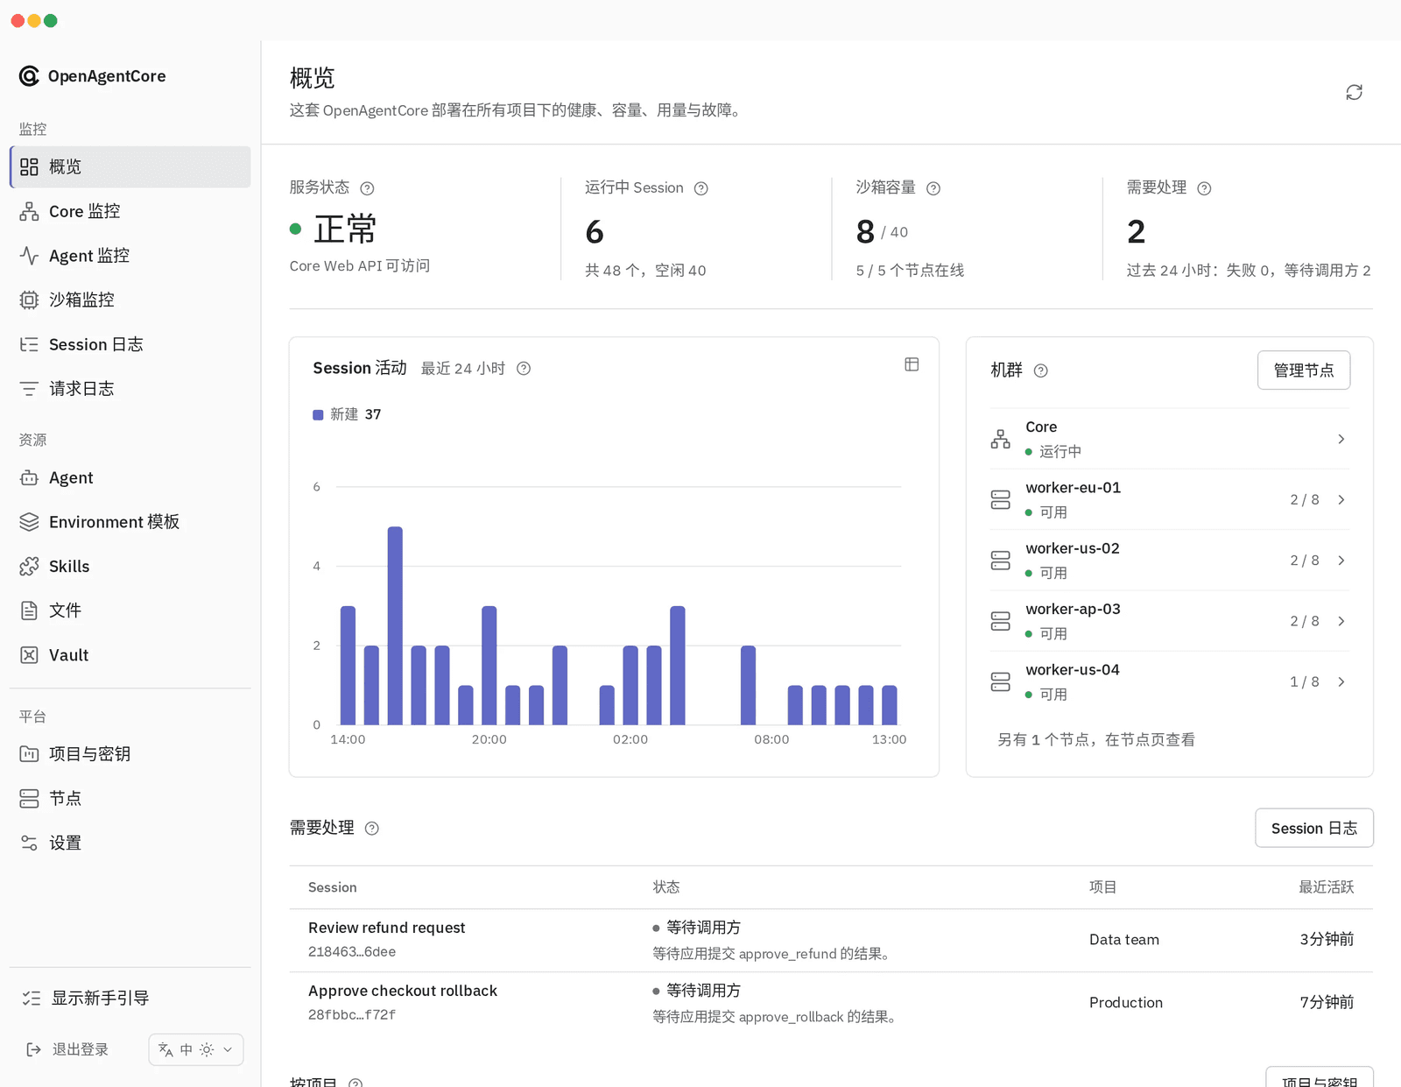Click help icon beside 需要处理 table heading
The width and height of the screenshot is (1401, 1087).
[372, 829]
